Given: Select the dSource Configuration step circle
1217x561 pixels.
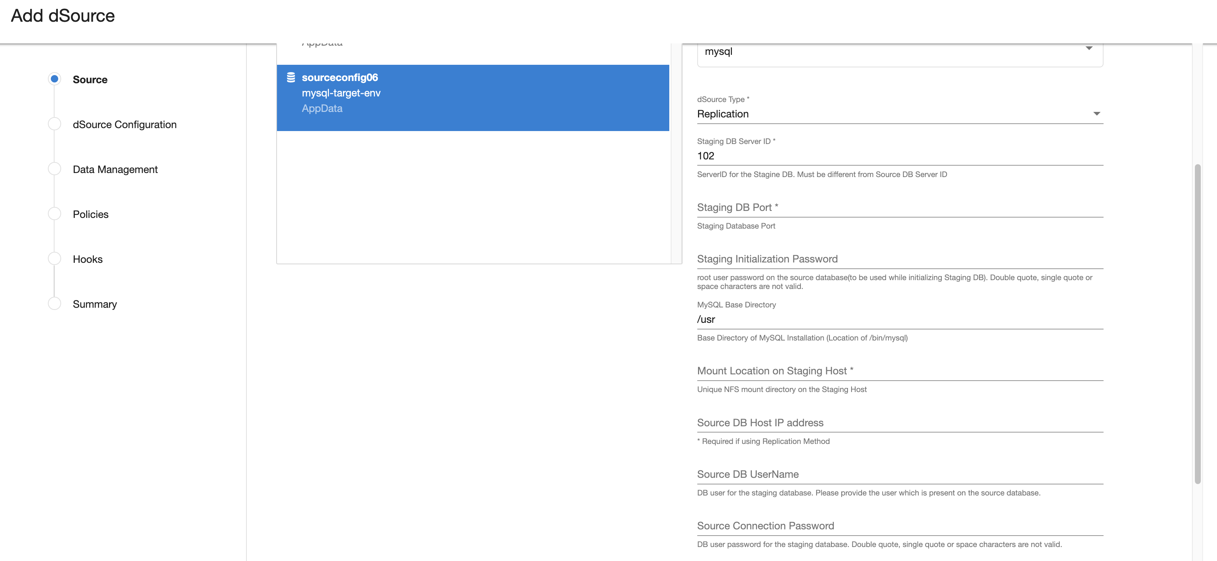Looking at the screenshot, I should (x=55, y=124).
